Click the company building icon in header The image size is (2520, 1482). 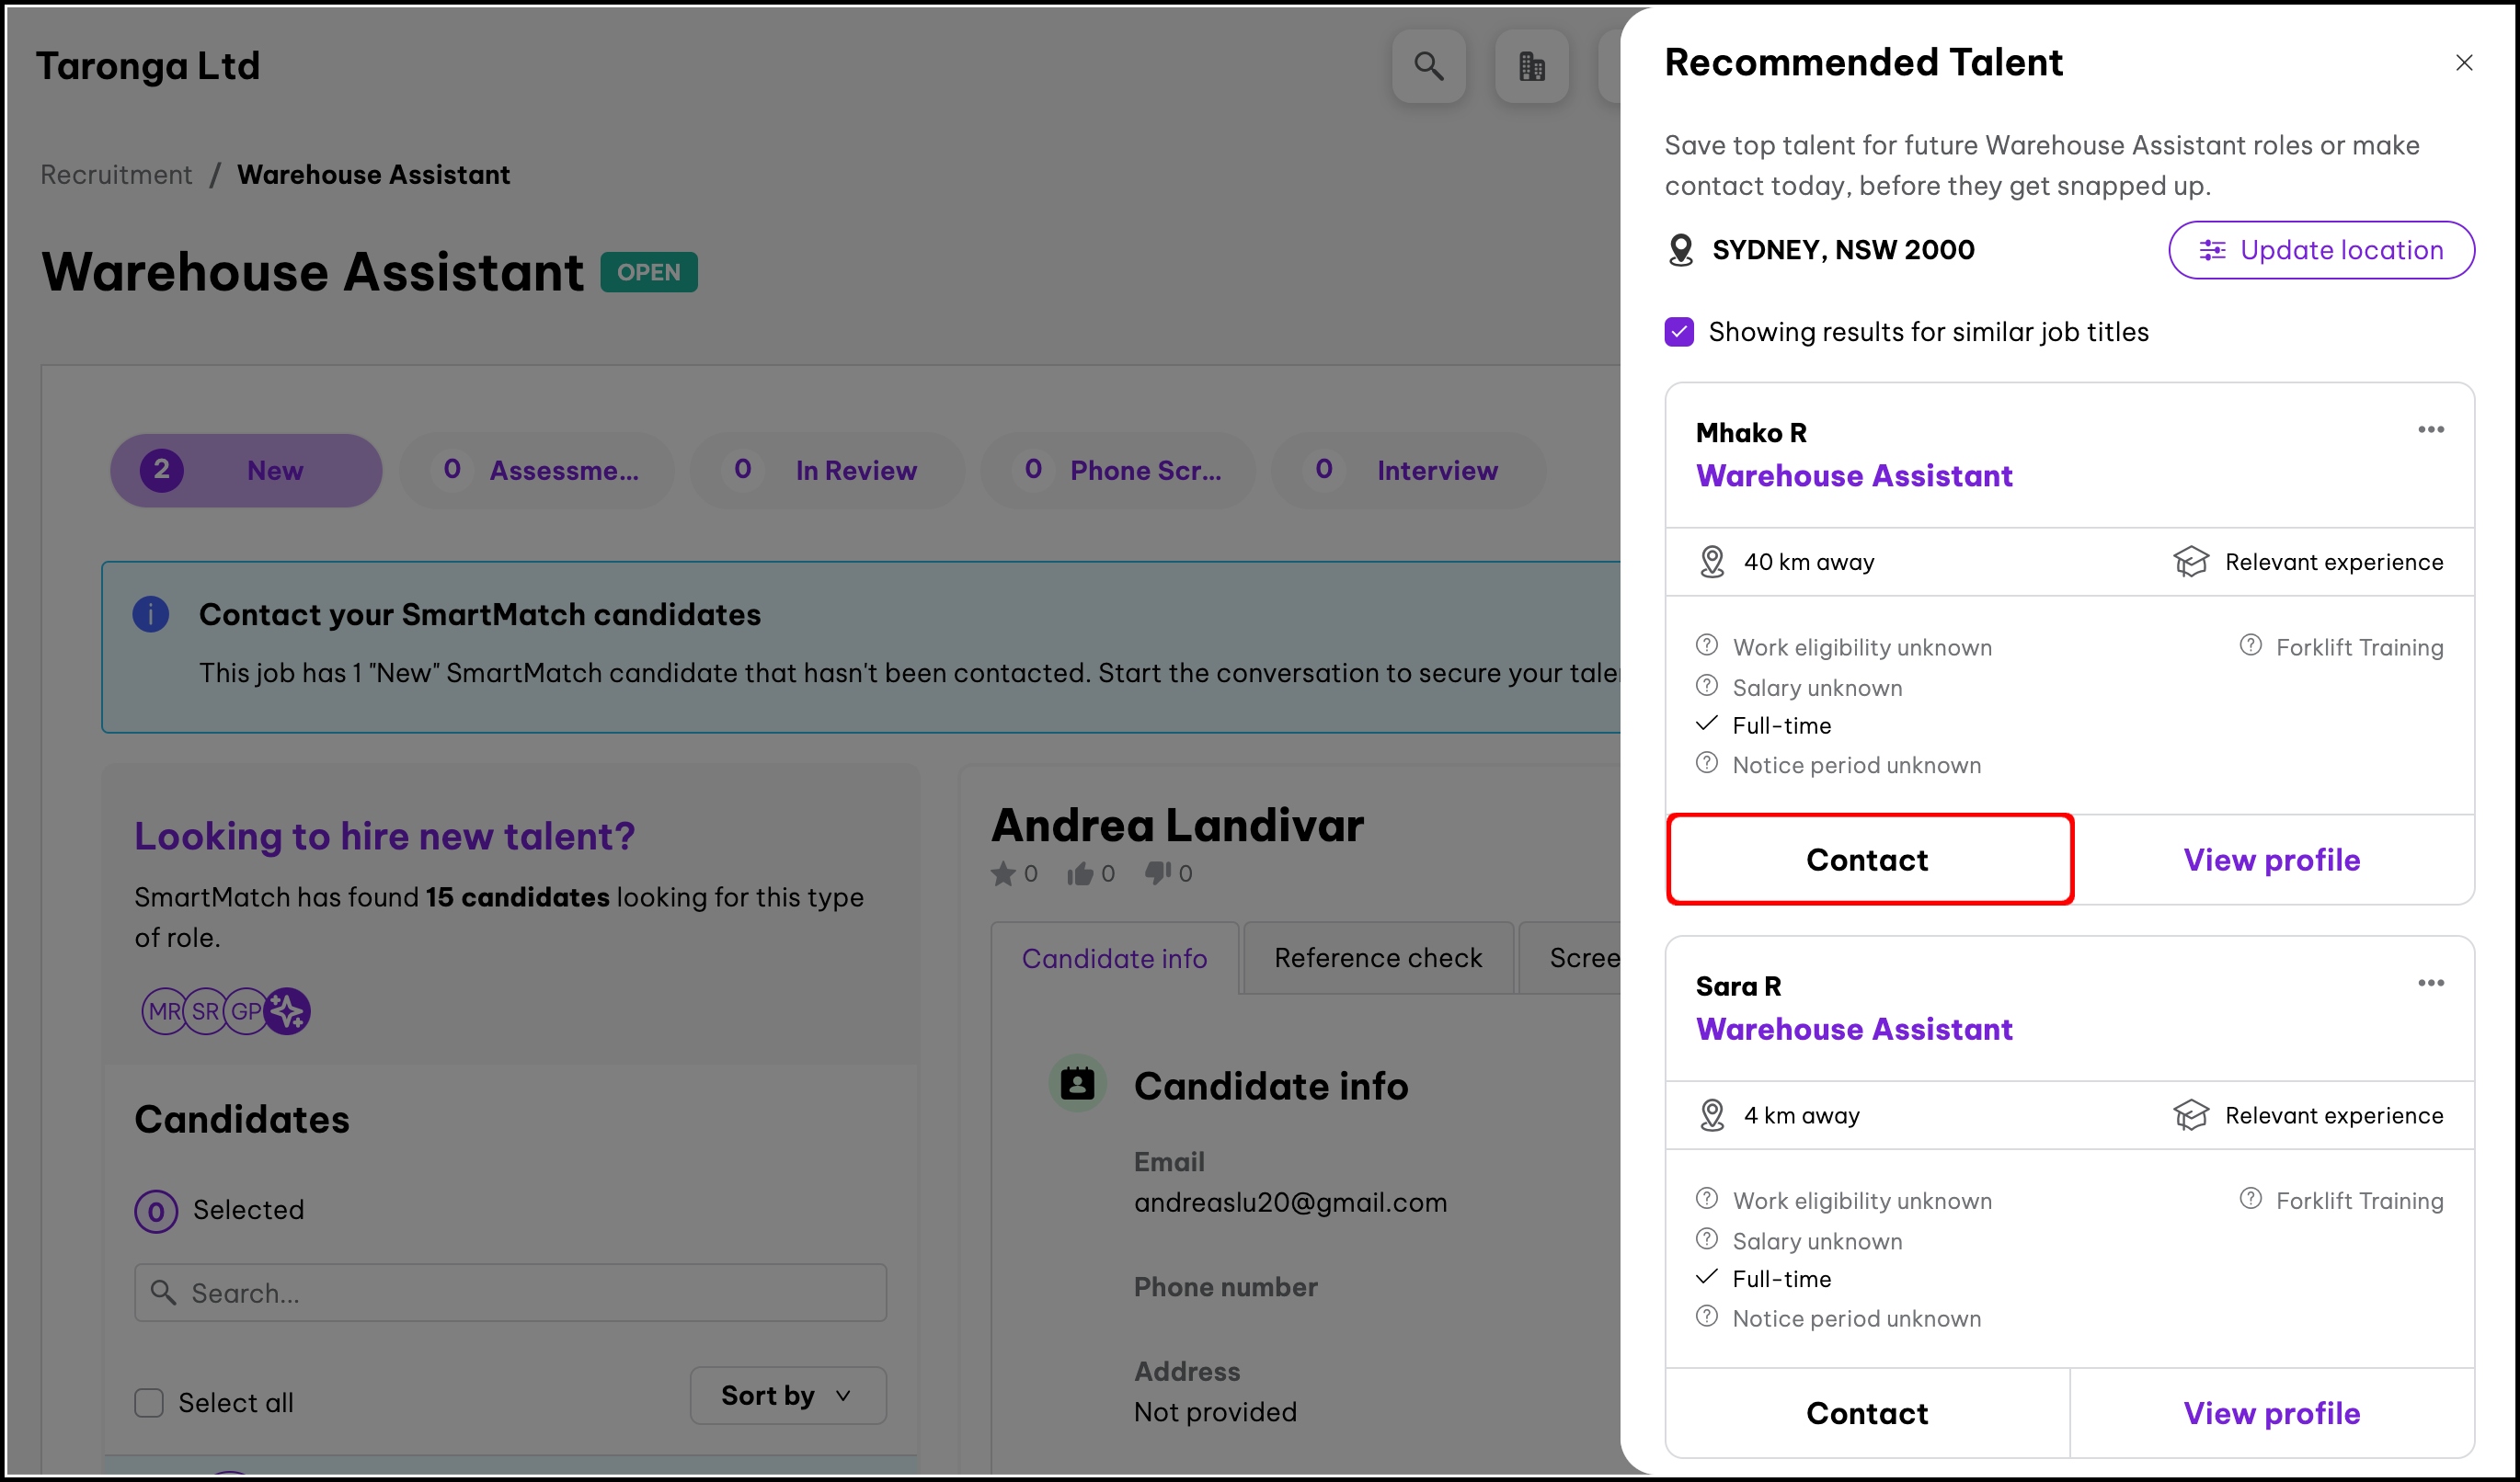(x=1531, y=66)
